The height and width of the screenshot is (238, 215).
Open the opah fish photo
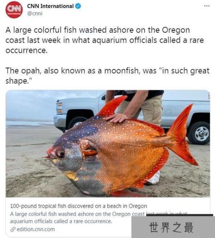108,144
